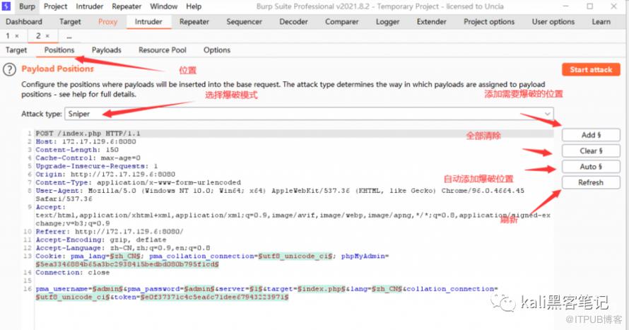This screenshot has height=330, width=629.
Task: Open the Decoder tab
Action: (293, 22)
